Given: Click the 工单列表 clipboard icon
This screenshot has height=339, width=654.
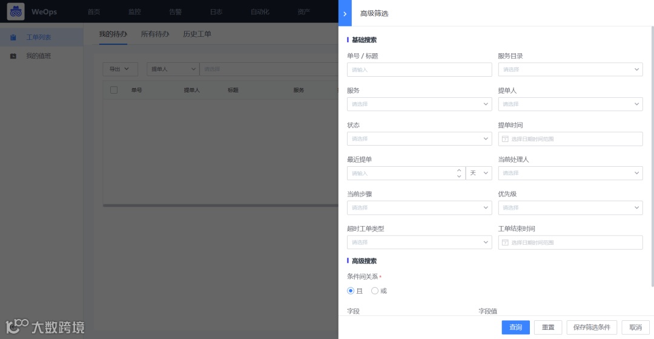Looking at the screenshot, I should click(13, 37).
